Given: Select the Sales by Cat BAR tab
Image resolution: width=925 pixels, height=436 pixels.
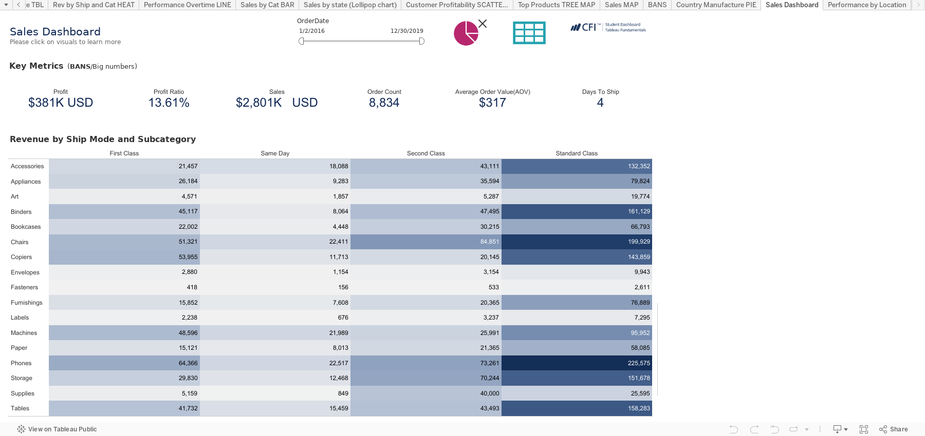Looking at the screenshot, I should tap(267, 5).
